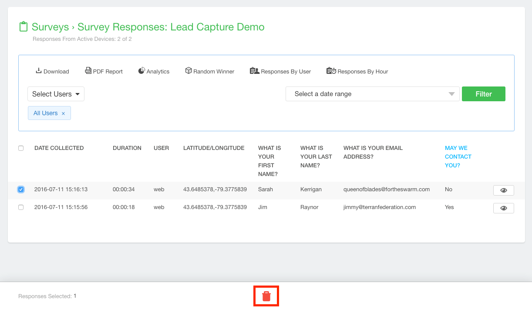This screenshot has height=309, width=532.
Task: Uncheck Sarah Kerrigan's response row
Action: click(21, 189)
